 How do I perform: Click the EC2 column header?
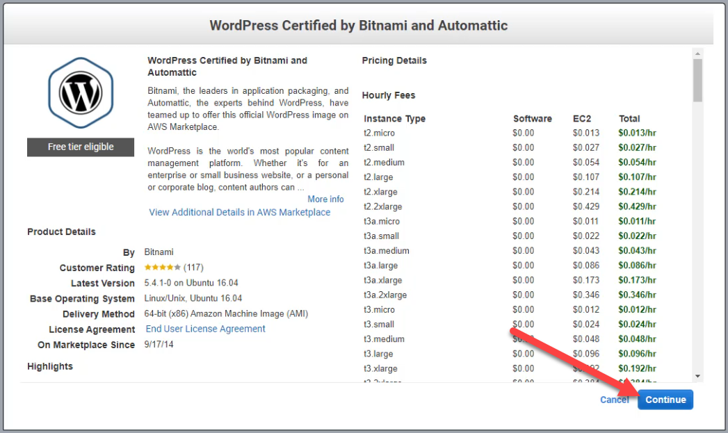[582, 119]
